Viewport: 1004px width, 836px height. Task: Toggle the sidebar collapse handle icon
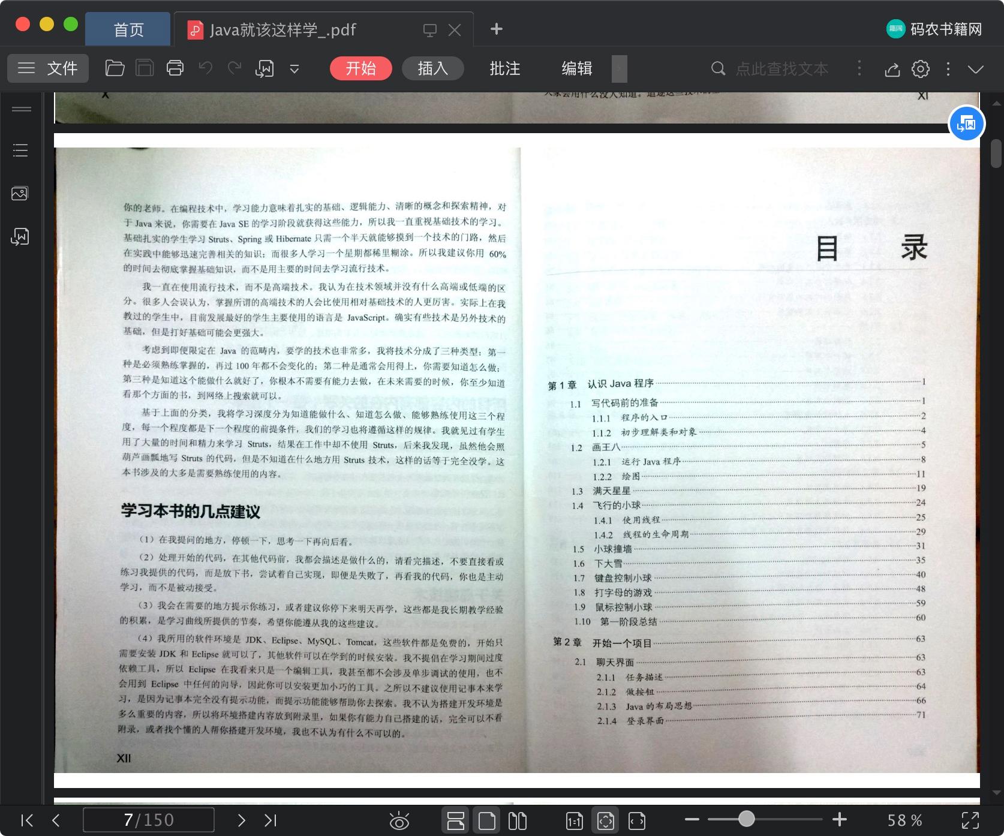[22, 109]
